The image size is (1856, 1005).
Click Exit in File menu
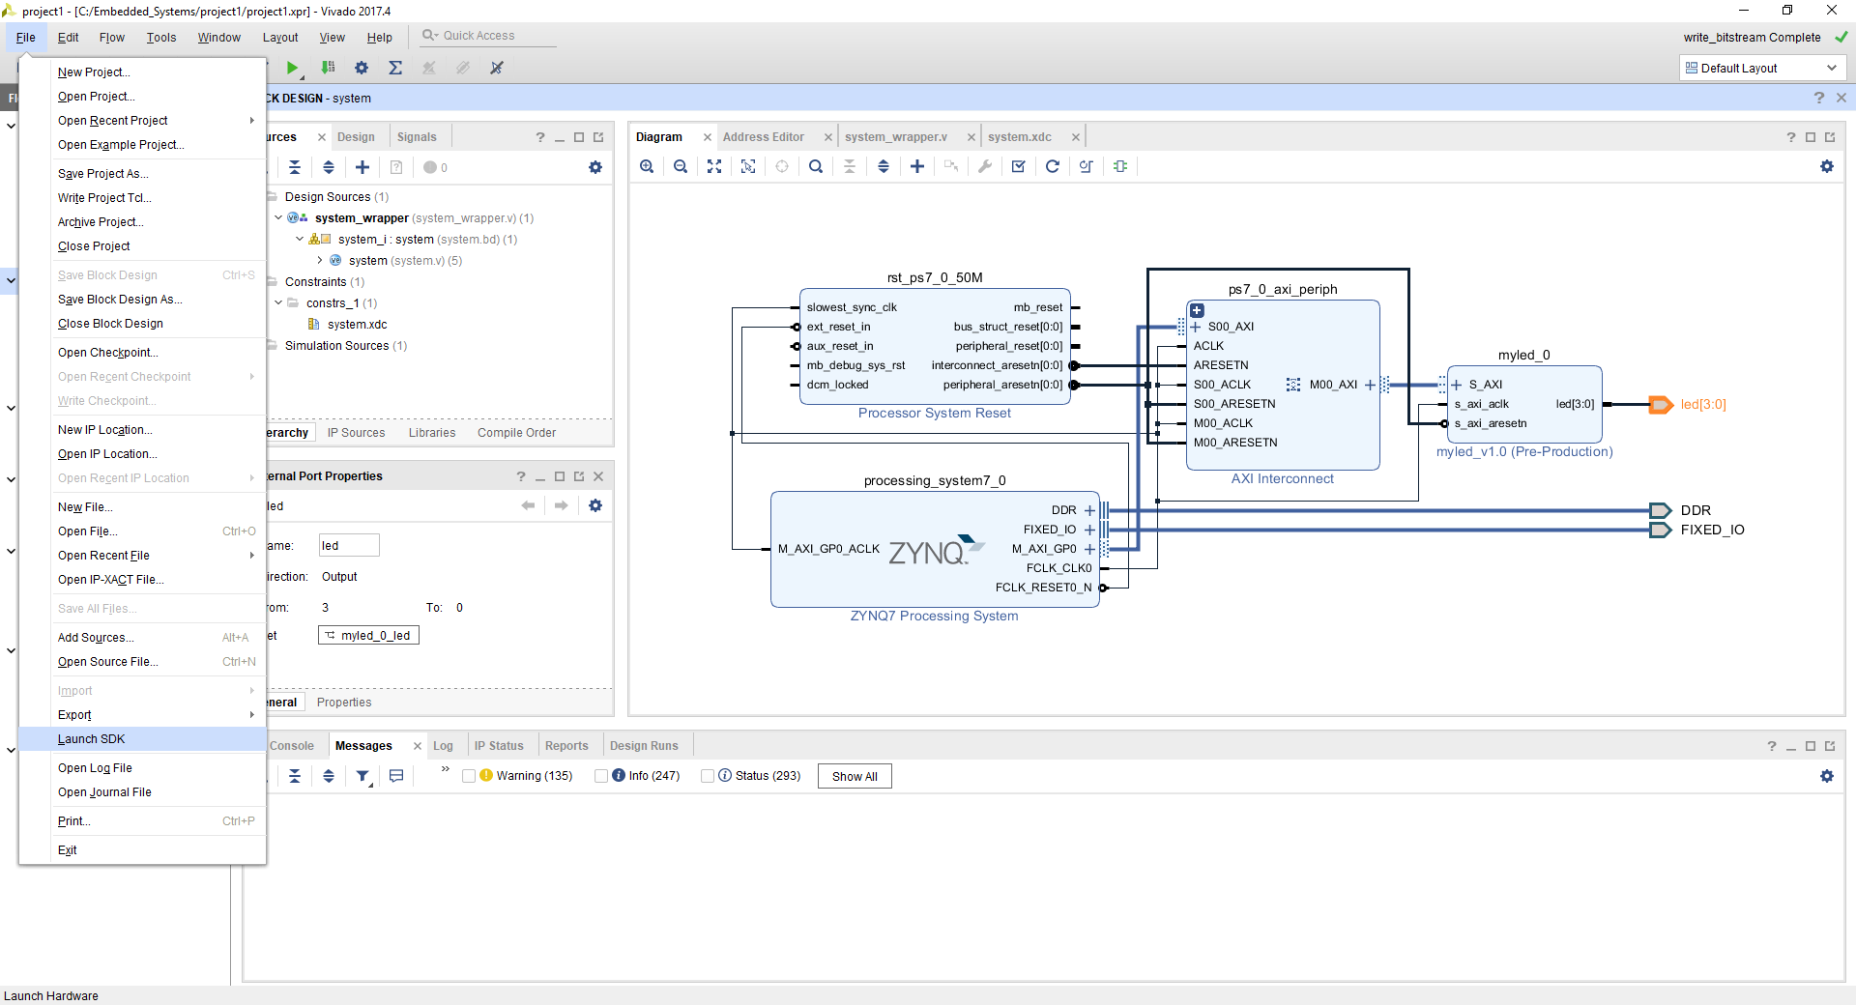coord(142,850)
